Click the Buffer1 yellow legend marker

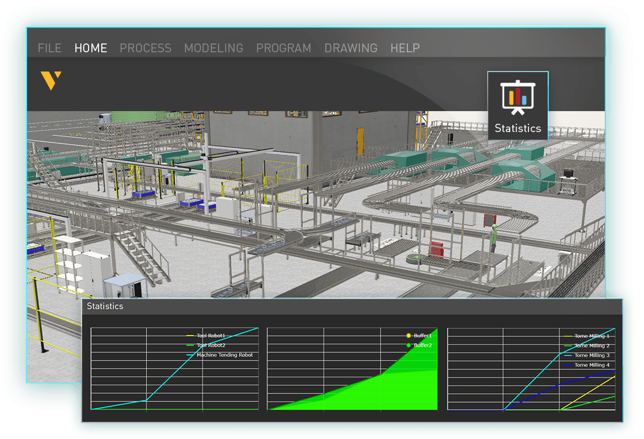pos(409,336)
